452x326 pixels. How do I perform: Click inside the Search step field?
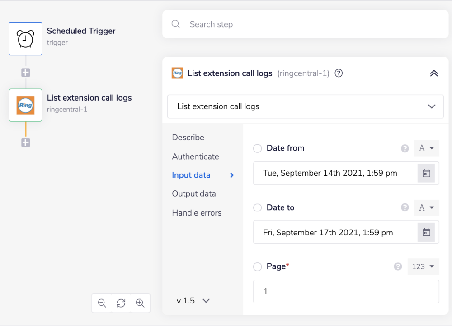tap(271, 24)
